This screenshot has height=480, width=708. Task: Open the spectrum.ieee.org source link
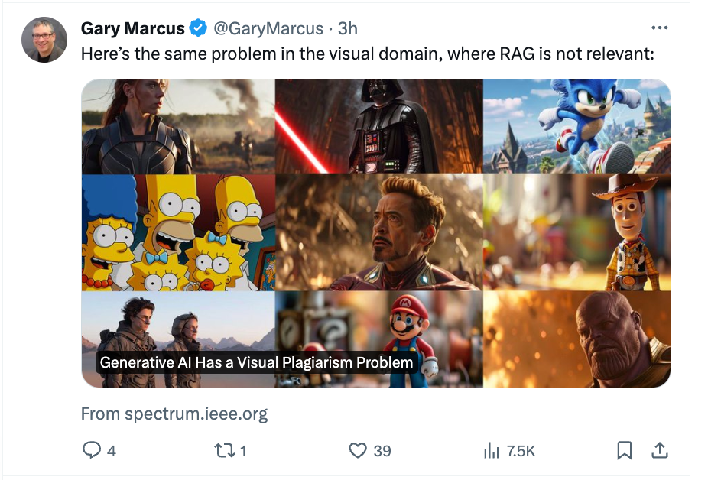click(174, 414)
